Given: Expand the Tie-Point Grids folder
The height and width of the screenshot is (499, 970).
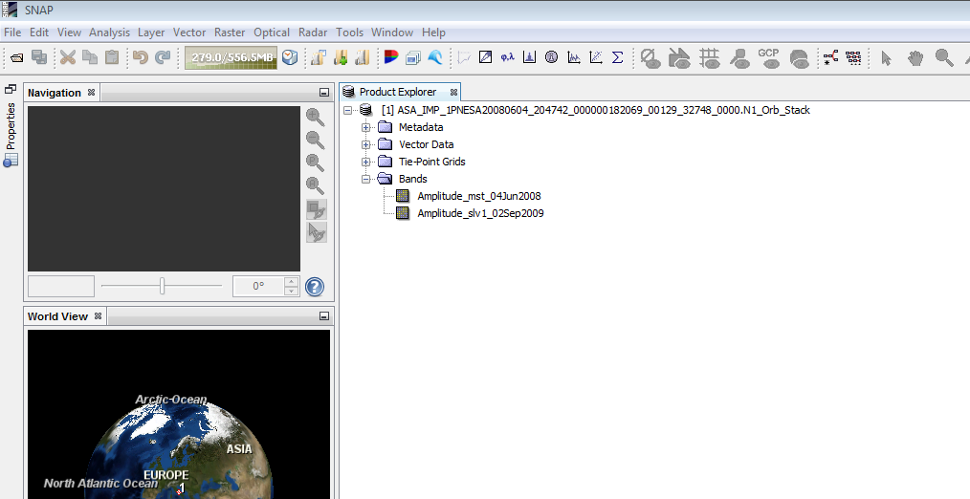Looking at the screenshot, I should click(366, 162).
